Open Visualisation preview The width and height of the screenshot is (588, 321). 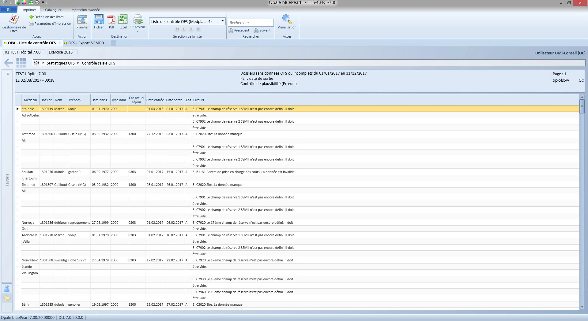287,22
